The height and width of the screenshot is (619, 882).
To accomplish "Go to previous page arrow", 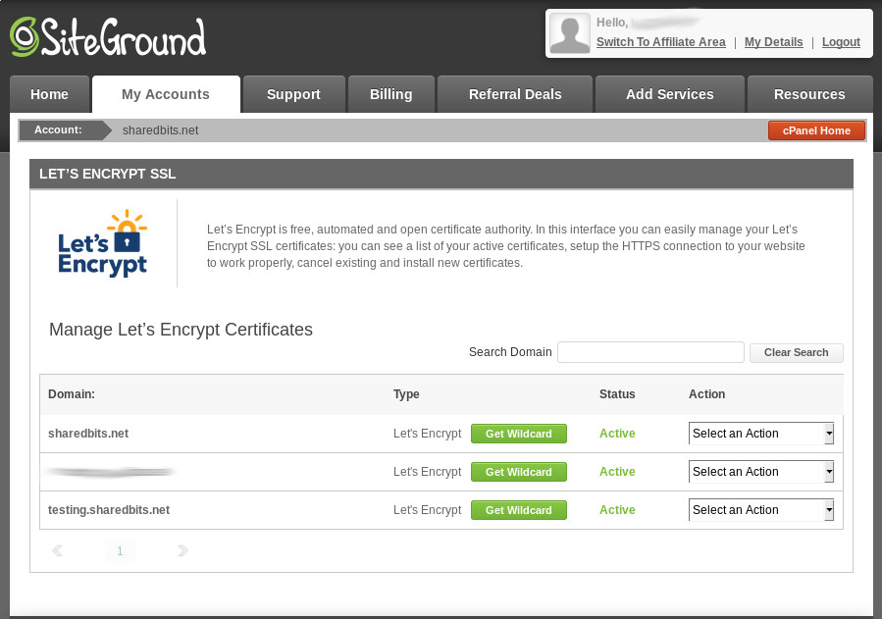I will pos(57,550).
